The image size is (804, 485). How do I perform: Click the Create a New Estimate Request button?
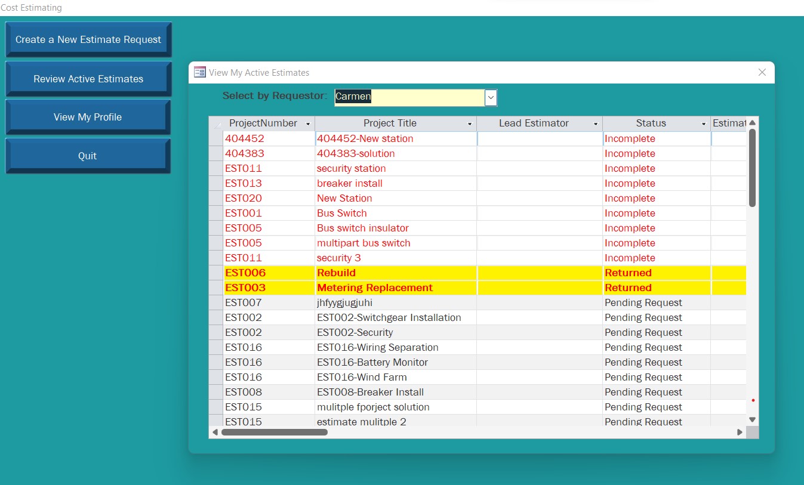[88, 39]
